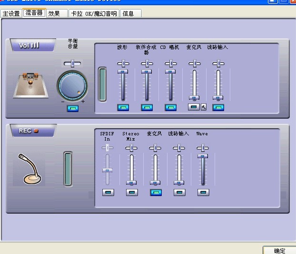Click the playback level meter
Image resolution: width=296 pixels, height=254 pixels.
coord(102,84)
